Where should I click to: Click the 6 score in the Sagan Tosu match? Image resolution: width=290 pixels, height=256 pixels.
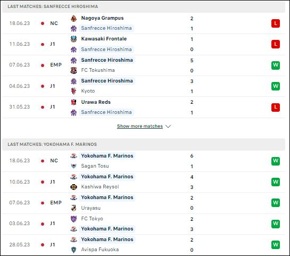(192, 156)
